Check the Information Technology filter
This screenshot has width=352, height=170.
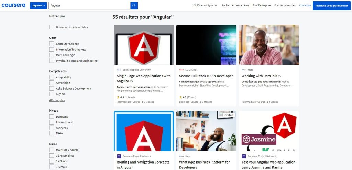coord(52,50)
